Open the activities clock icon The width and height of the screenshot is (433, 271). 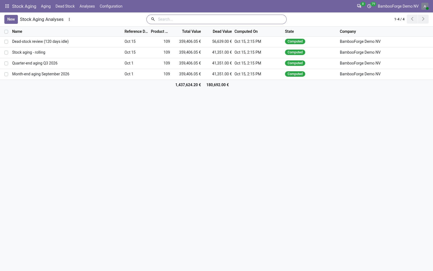[369, 6]
